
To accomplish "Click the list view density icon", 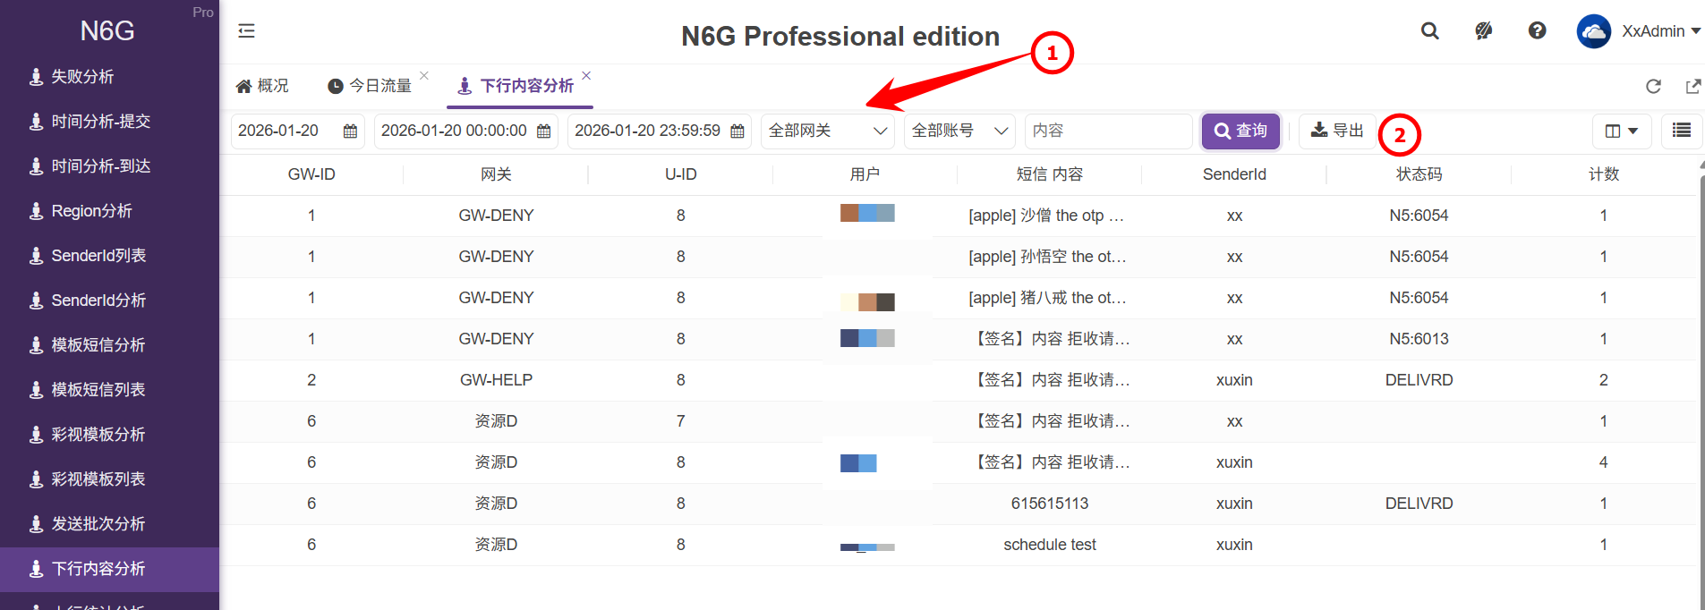I will coord(1681,131).
